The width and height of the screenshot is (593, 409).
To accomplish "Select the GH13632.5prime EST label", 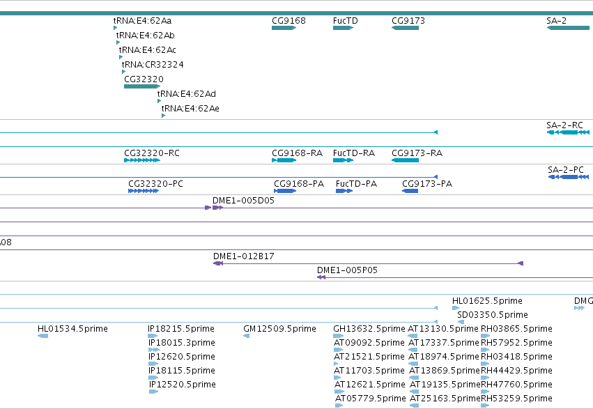I will pos(369,330).
